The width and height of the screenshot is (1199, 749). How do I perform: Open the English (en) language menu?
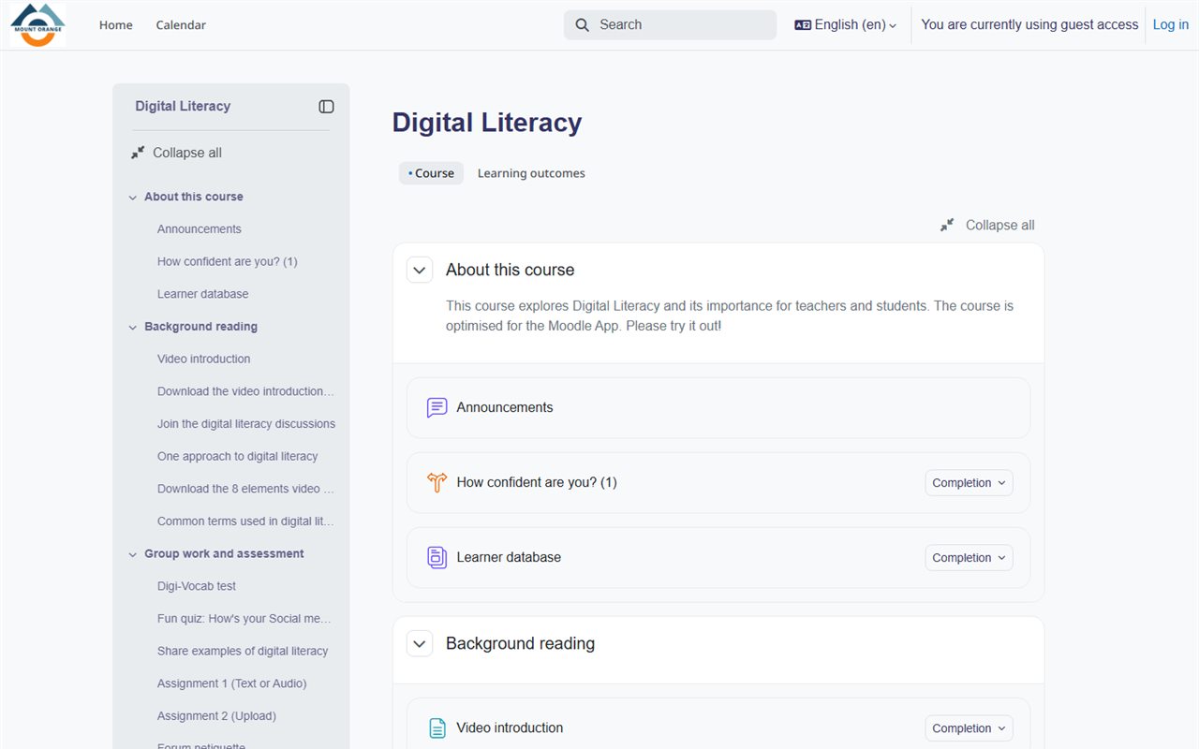pyautogui.click(x=846, y=25)
